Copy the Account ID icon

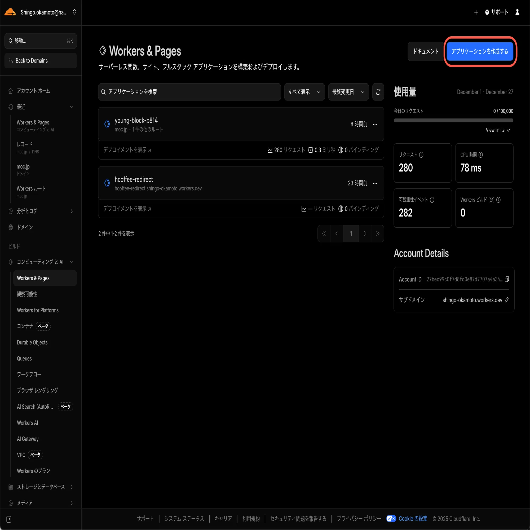pos(507,279)
